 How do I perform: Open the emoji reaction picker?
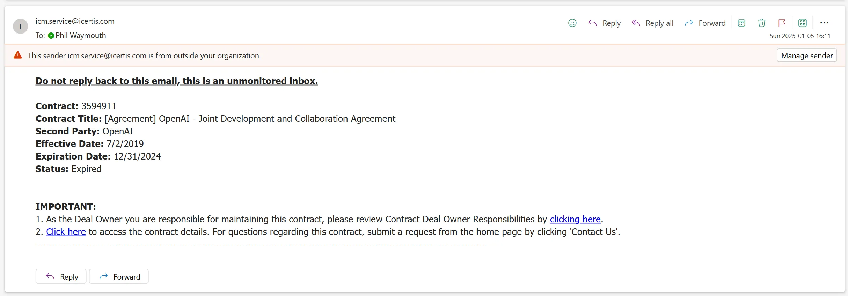(572, 23)
